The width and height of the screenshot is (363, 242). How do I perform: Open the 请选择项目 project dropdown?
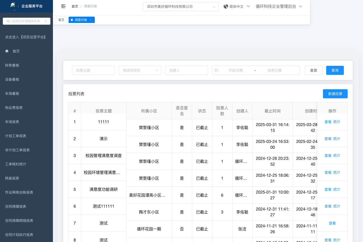pyautogui.click(x=140, y=70)
